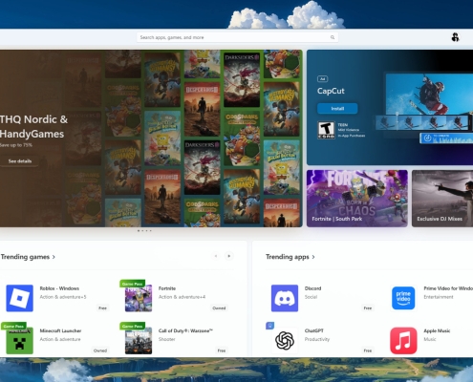Click the Call of Duty®: Warzone™ title
This screenshot has width=473, height=382.
(185, 330)
